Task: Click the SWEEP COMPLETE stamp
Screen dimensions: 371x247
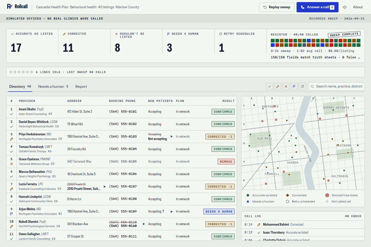Action: (344, 34)
